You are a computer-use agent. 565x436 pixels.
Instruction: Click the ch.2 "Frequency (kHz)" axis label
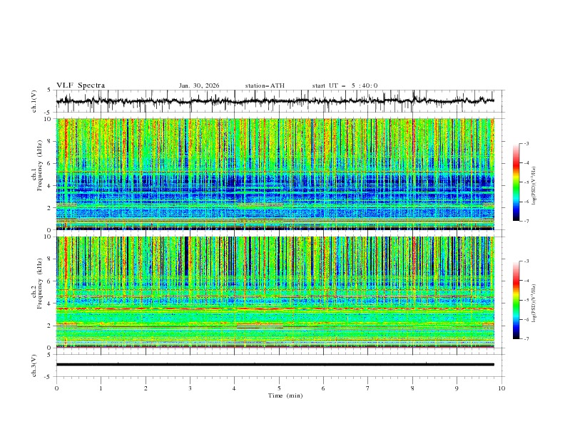click(40, 284)
